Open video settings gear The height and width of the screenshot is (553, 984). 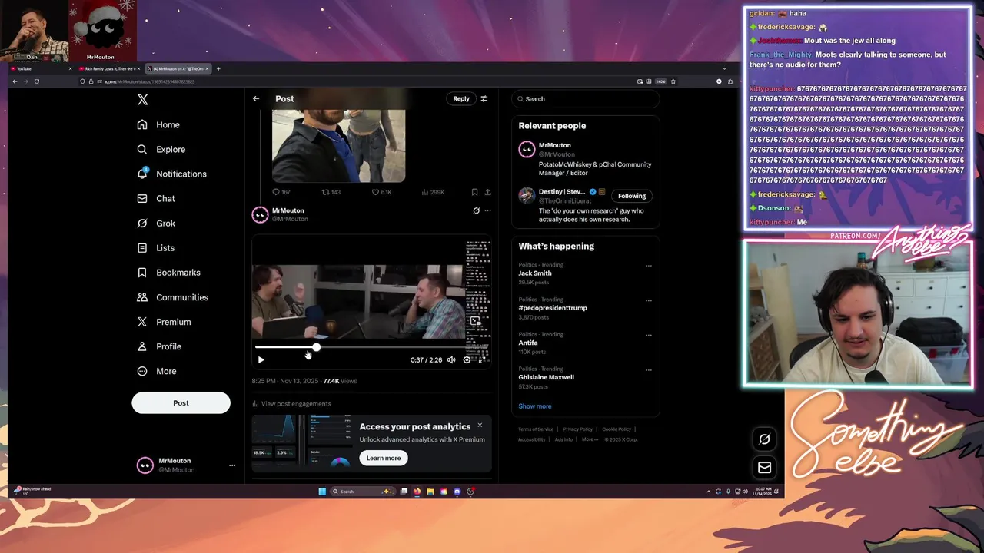point(467,359)
